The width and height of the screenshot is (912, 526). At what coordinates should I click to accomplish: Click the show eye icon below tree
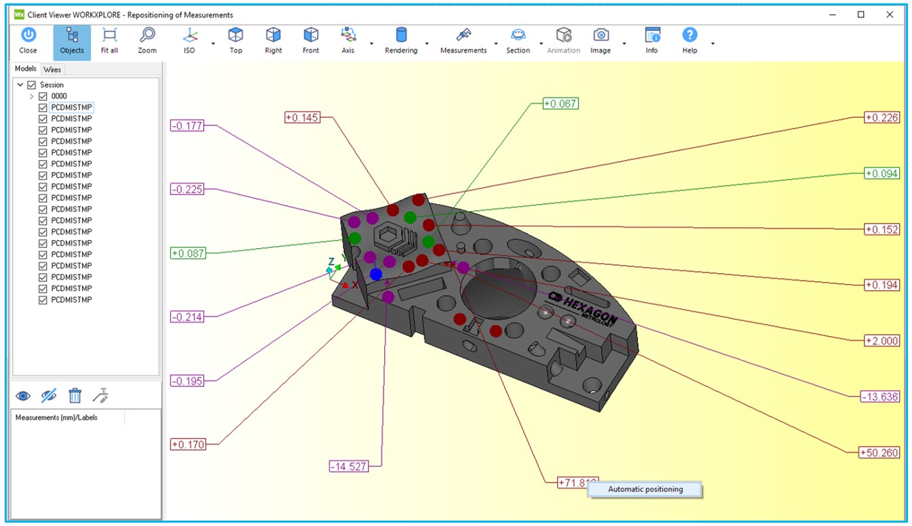click(23, 396)
